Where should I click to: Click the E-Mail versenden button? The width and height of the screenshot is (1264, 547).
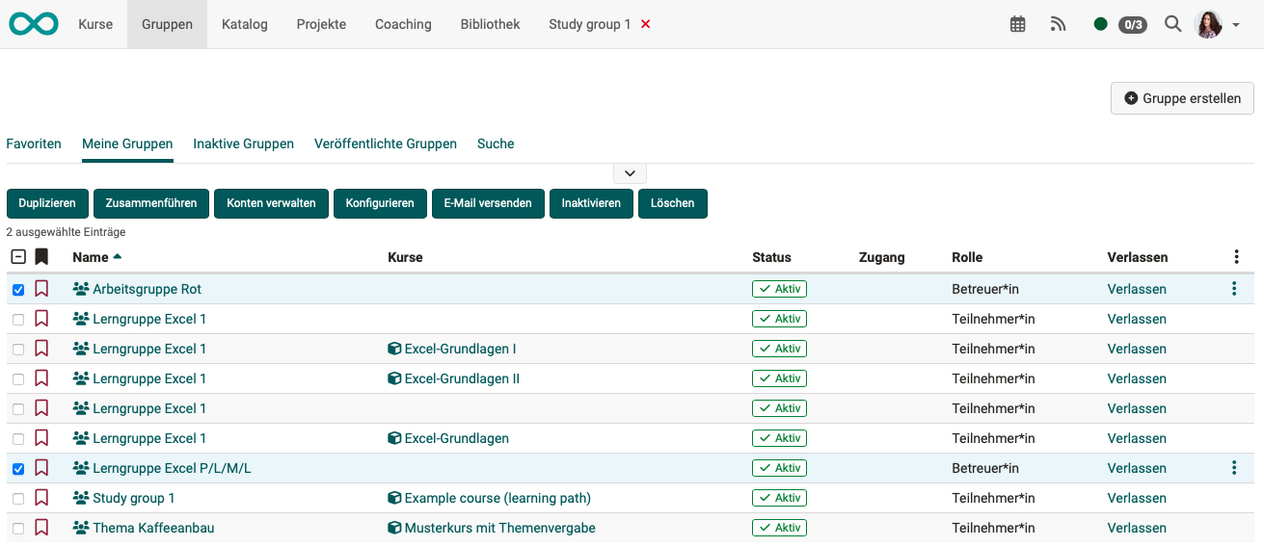click(488, 203)
